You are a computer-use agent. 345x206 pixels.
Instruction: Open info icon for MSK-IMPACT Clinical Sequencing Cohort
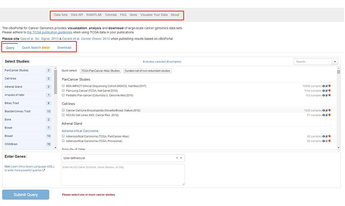[x=324, y=86]
